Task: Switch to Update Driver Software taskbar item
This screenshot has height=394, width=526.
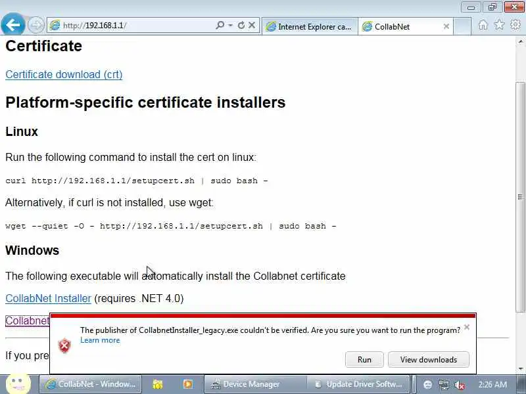Action: point(359,384)
